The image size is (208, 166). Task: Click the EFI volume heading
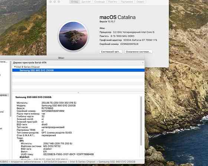[22, 141]
